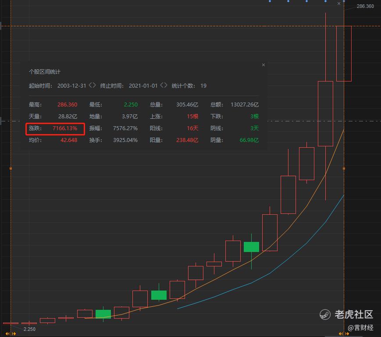
Task: Select the last candlestick at range end
Action: [x=344, y=53]
